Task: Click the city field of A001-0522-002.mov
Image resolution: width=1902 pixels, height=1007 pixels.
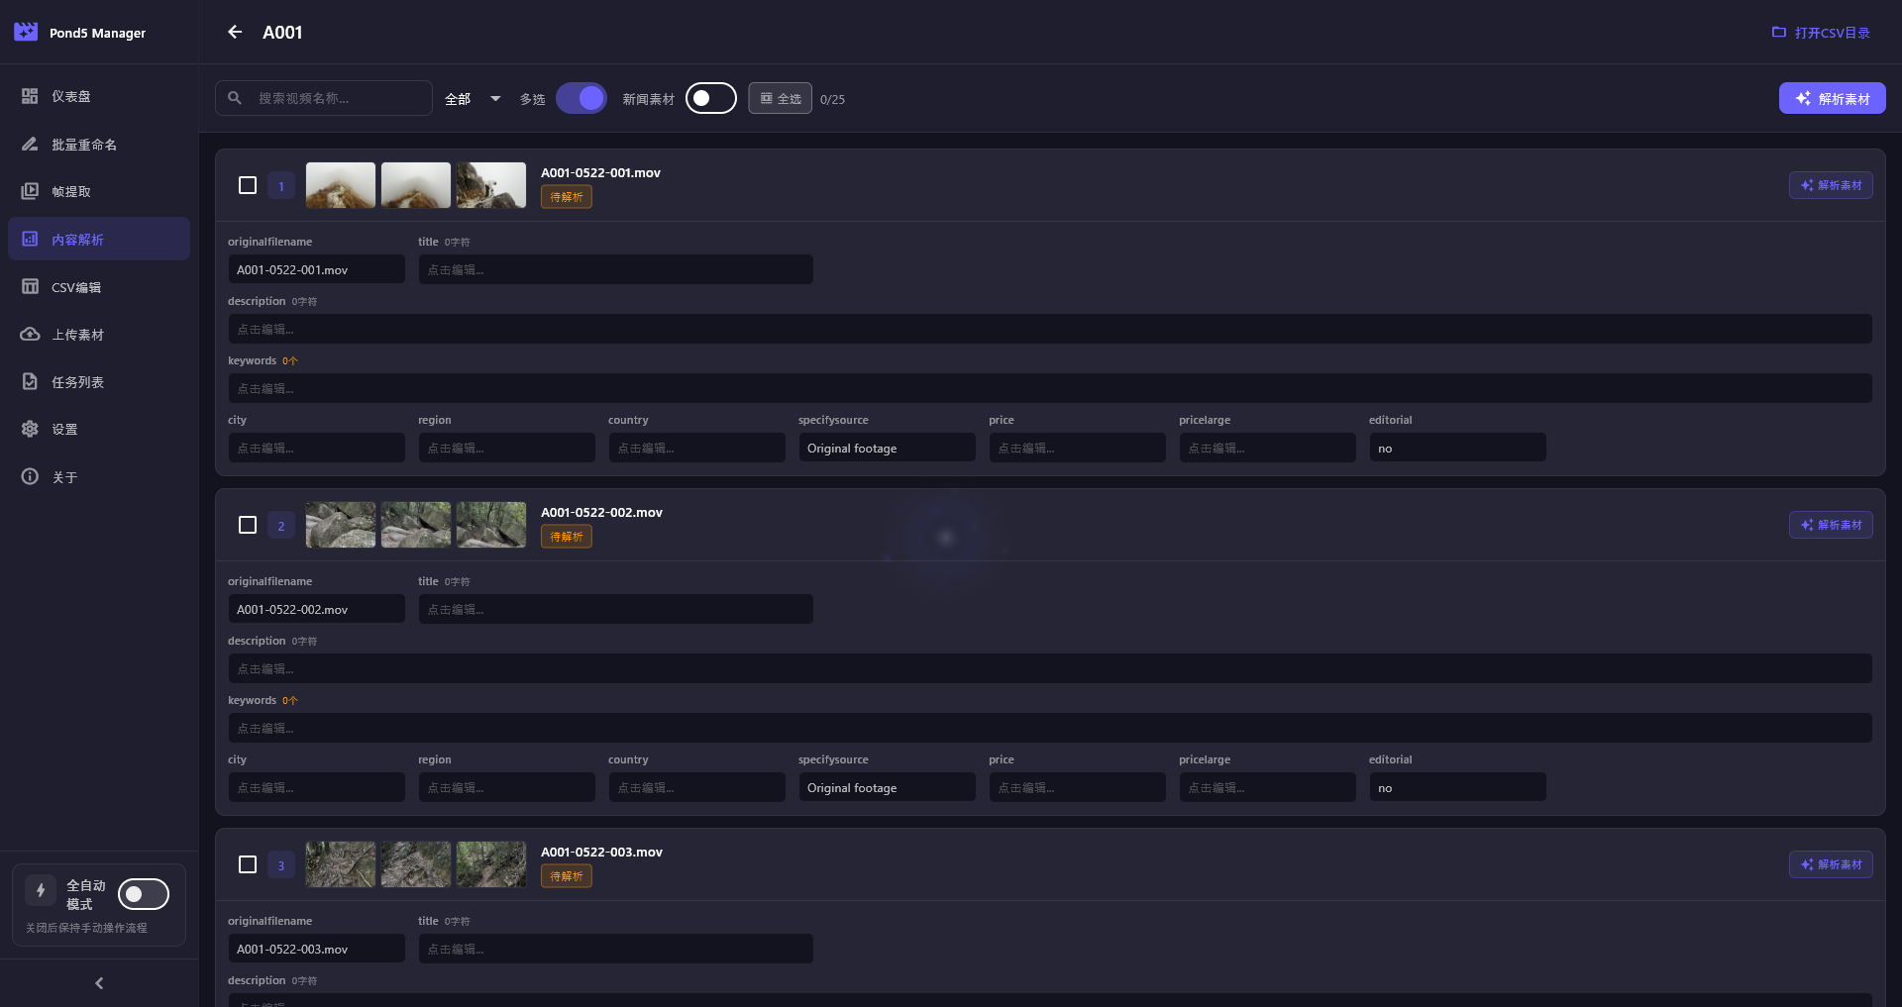Action: coord(316,787)
